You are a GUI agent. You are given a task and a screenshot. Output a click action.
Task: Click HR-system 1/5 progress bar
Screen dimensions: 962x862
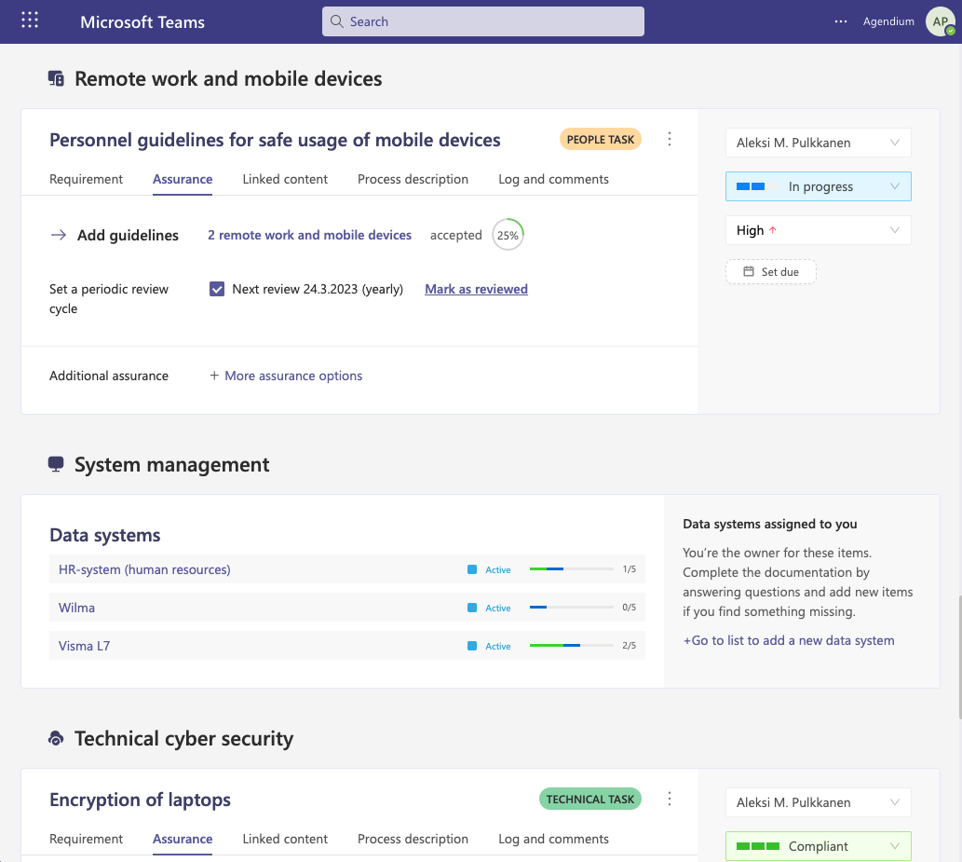point(571,569)
